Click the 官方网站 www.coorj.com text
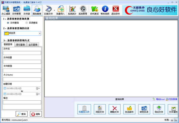 click(x=15, y=120)
